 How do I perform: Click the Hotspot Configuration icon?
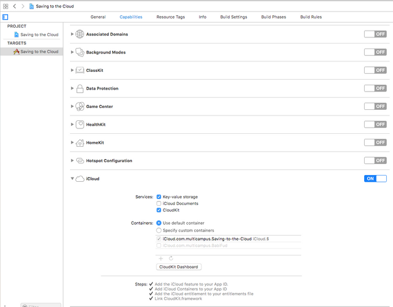[x=80, y=161]
